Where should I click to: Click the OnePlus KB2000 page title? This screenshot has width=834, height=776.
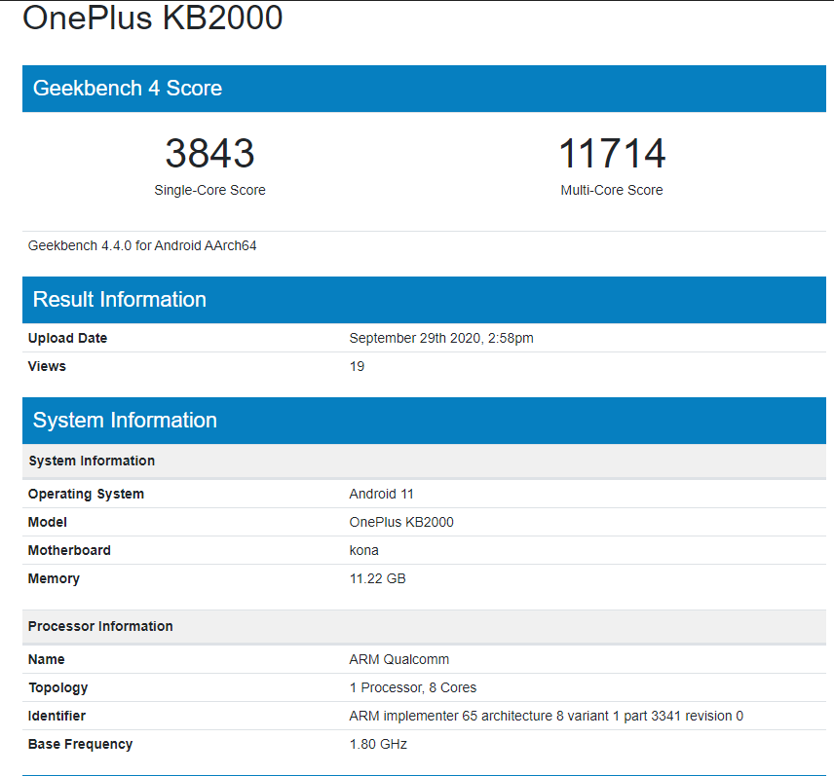(x=152, y=18)
